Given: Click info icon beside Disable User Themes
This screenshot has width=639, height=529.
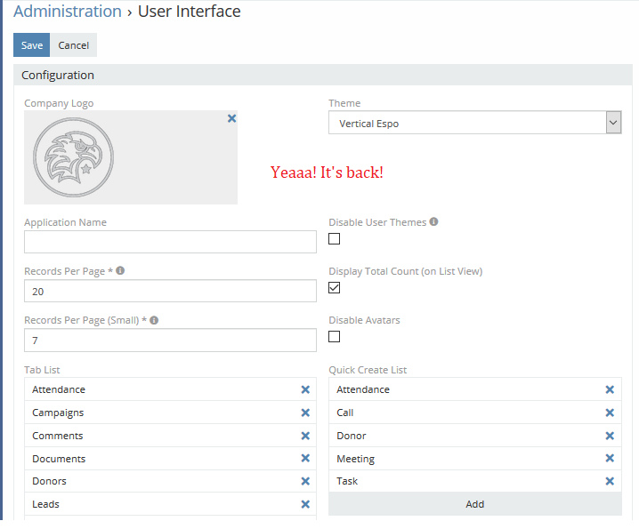Looking at the screenshot, I should point(433,222).
